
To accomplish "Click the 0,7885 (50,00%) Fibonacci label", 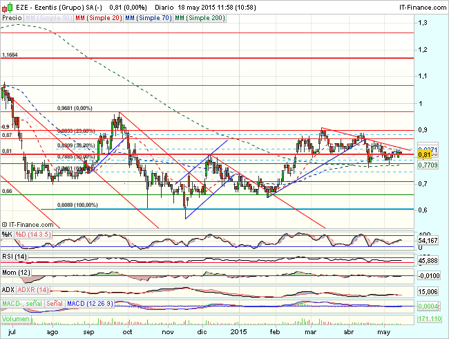I will [x=76, y=156].
